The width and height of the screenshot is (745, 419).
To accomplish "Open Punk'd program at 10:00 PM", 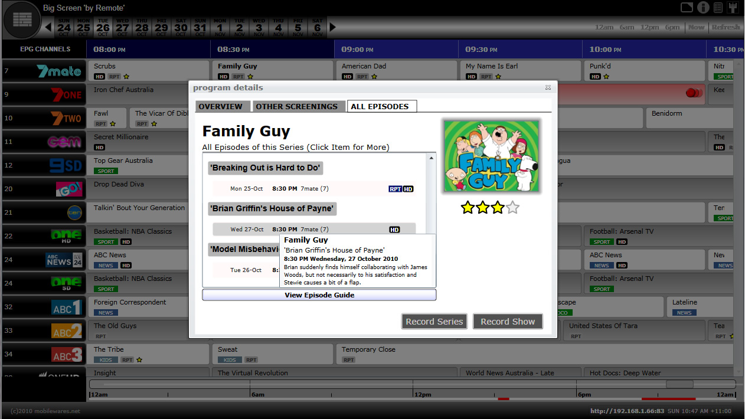I will point(645,71).
